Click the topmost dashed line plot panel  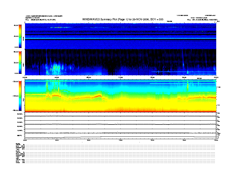point(120,114)
